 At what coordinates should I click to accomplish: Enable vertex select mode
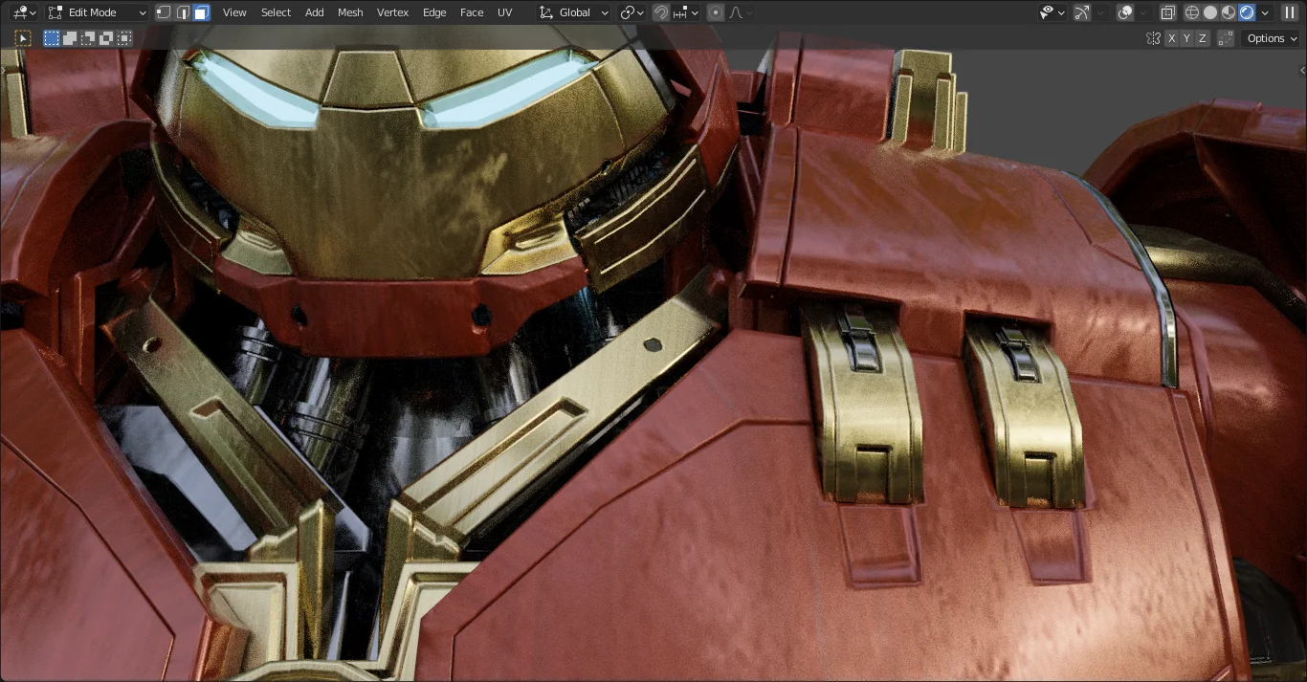coord(164,12)
